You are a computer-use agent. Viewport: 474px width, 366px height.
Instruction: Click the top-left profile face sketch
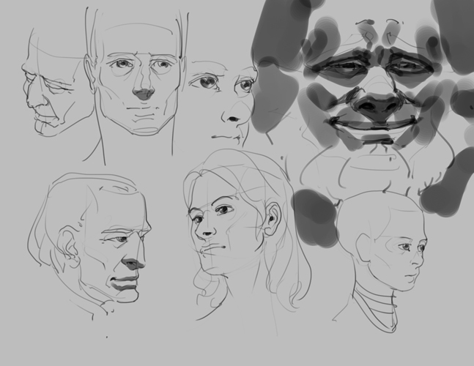coord(50,84)
